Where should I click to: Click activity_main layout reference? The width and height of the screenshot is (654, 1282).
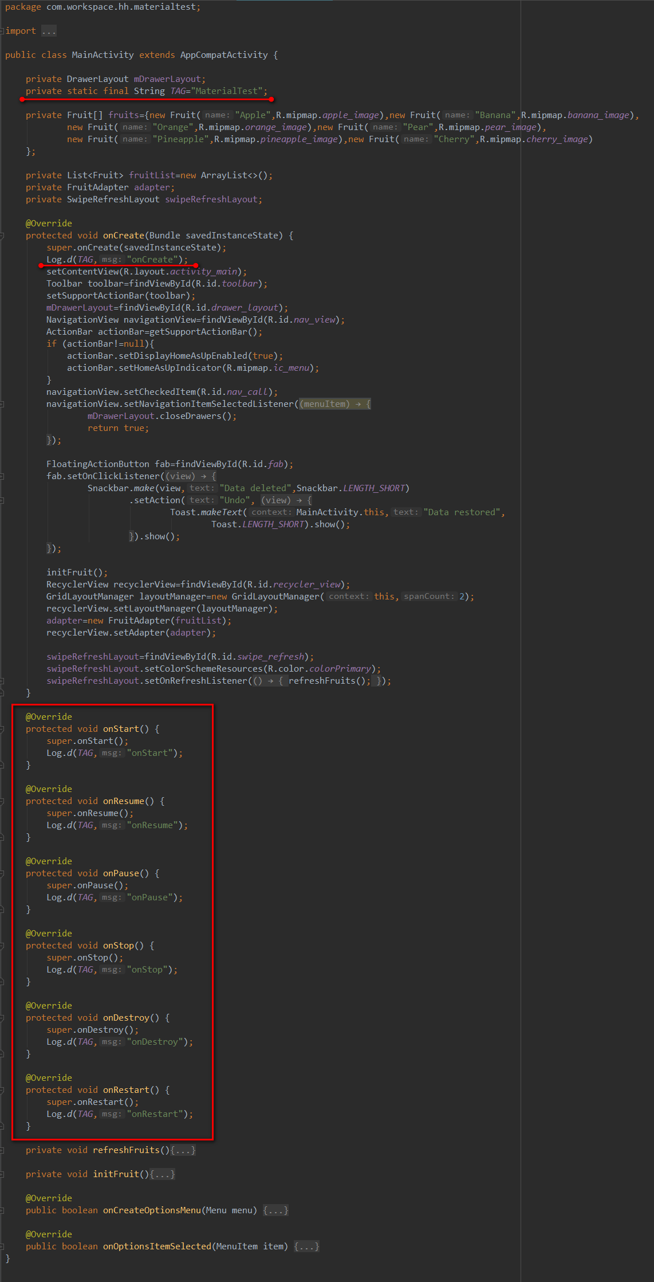coord(203,272)
